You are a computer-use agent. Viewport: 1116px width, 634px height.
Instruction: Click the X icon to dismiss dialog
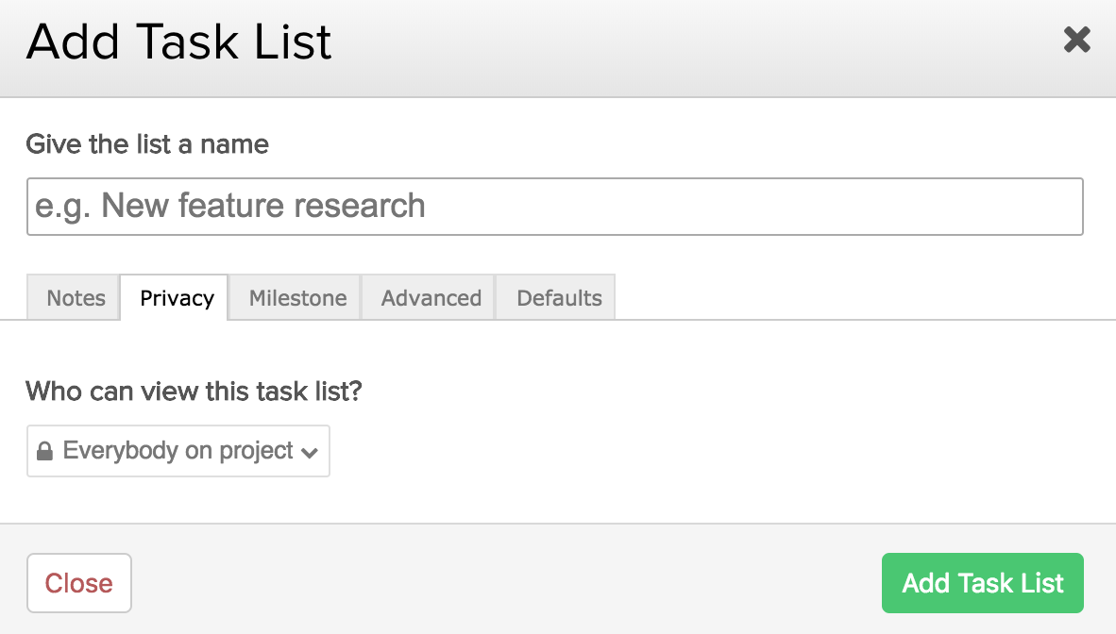[1076, 40]
